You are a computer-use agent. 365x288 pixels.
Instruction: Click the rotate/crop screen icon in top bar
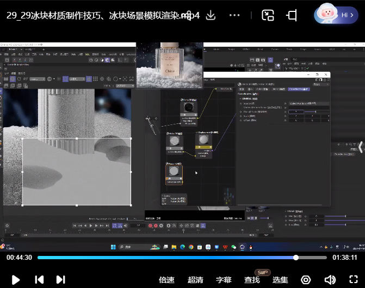point(292,15)
